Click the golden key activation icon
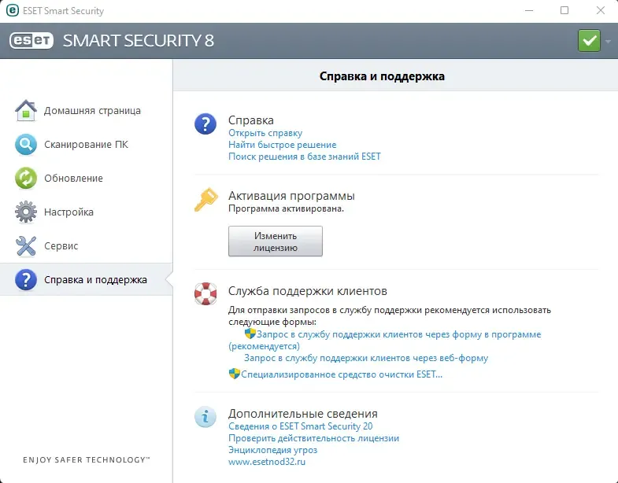This screenshot has width=618, height=483. (205, 201)
